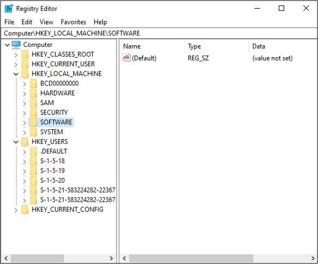Screen dimensions: 318x264
Task: Click the S-1-5-20 folder icon
Action: (x=33, y=181)
